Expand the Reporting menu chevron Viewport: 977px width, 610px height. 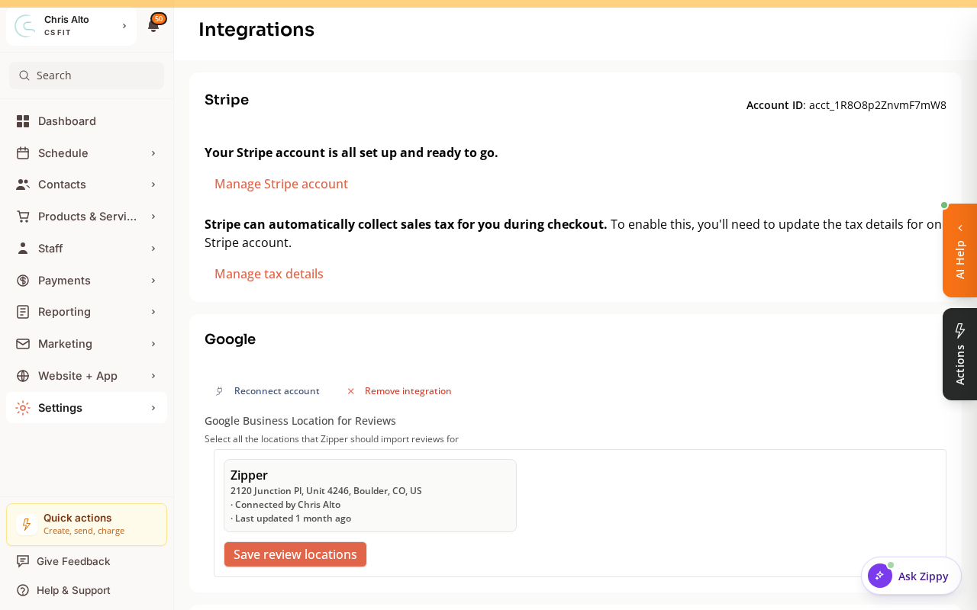[153, 312]
